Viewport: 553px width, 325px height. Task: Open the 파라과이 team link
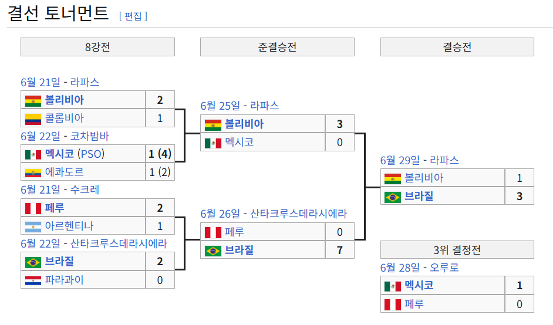(64, 280)
